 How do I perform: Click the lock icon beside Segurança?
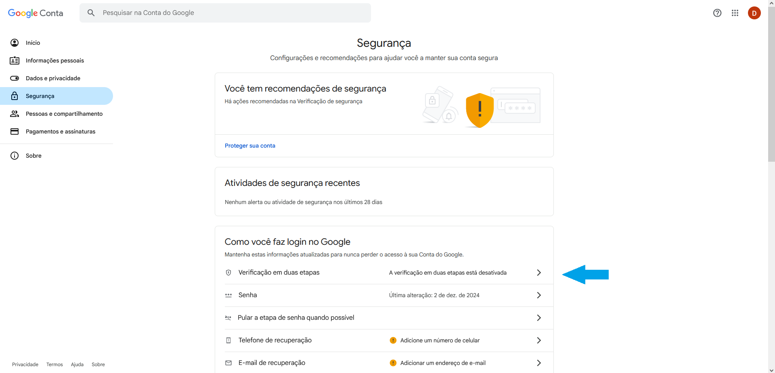[15, 96]
